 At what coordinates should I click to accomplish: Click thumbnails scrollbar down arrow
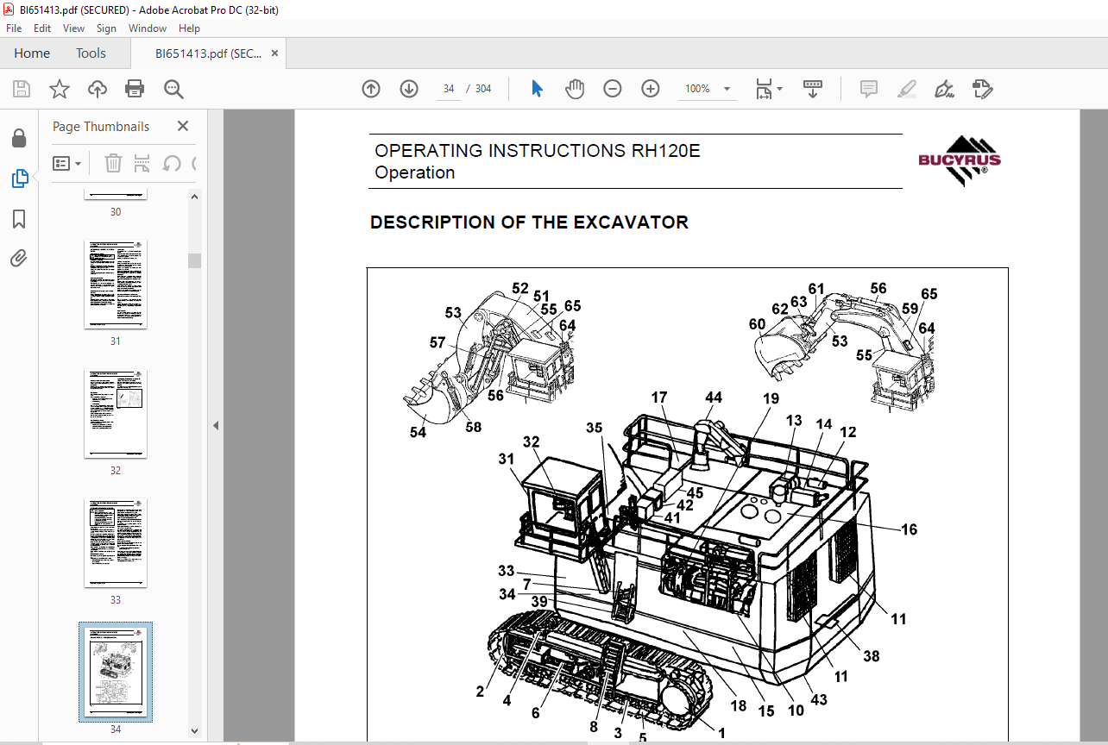(195, 731)
